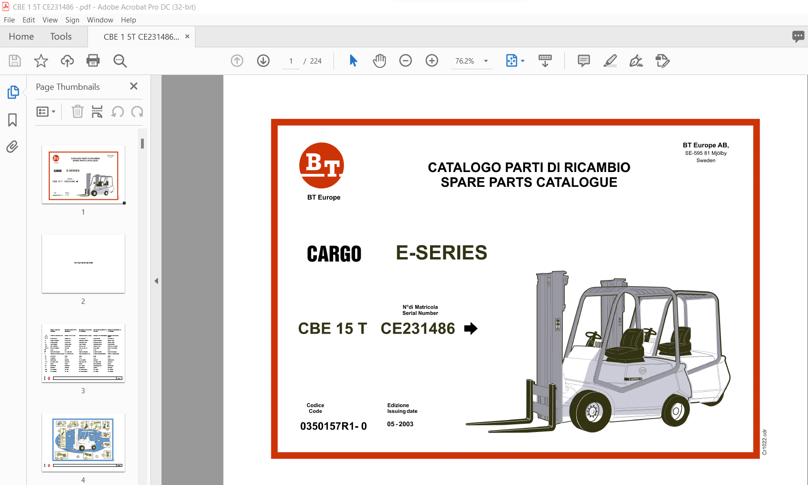This screenshot has height=485, width=808.
Task: Open the thumbnails options menu dropdown
Action: [x=46, y=112]
